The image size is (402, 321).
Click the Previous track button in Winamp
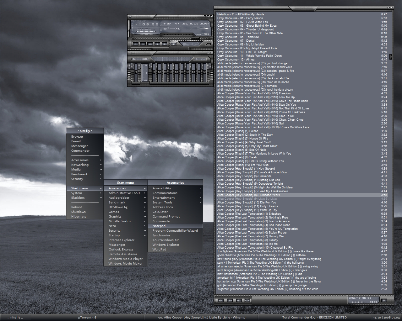coord(136,44)
